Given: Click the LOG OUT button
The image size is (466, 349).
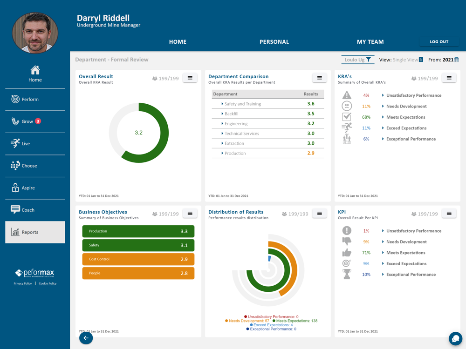Looking at the screenshot, I should click(x=439, y=42).
